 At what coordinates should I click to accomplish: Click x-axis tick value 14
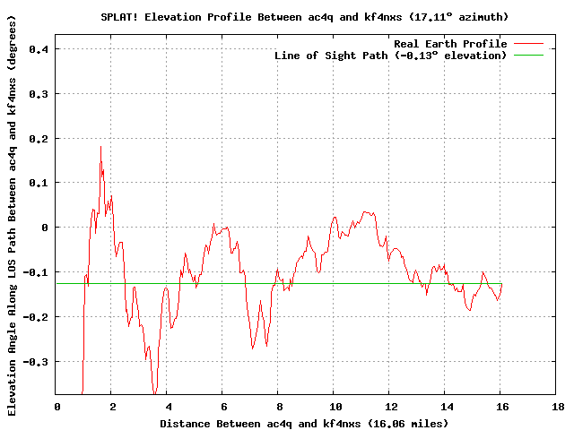pyautogui.click(x=447, y=407)
